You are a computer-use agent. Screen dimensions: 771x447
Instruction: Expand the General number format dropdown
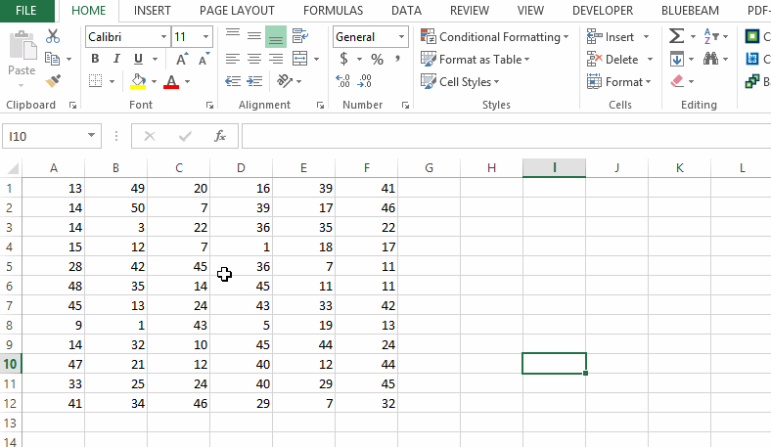click(x=401, y=36)
